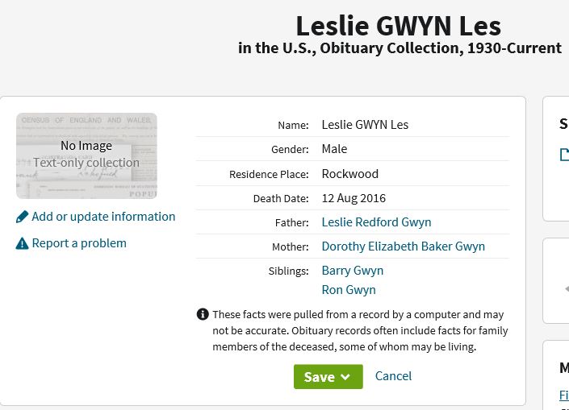Click the Residence Place value Rockwood
The image size is (569, 410).
(349, 174)
